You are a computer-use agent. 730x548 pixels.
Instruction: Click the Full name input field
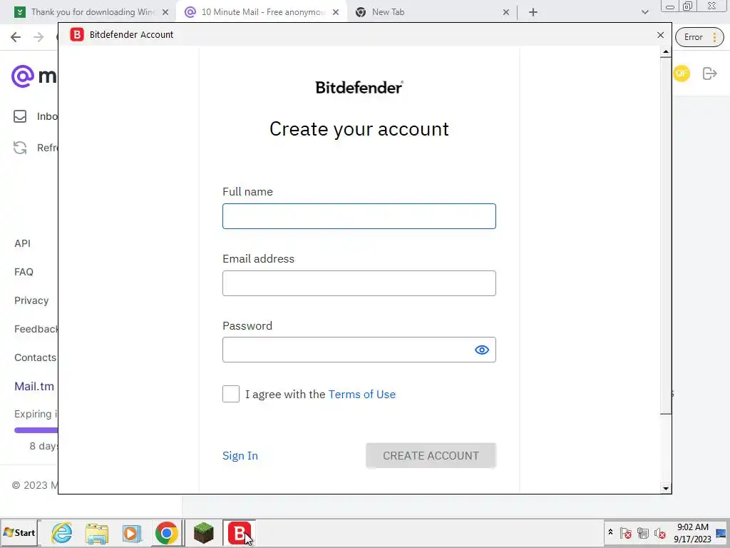coord(359,216)
